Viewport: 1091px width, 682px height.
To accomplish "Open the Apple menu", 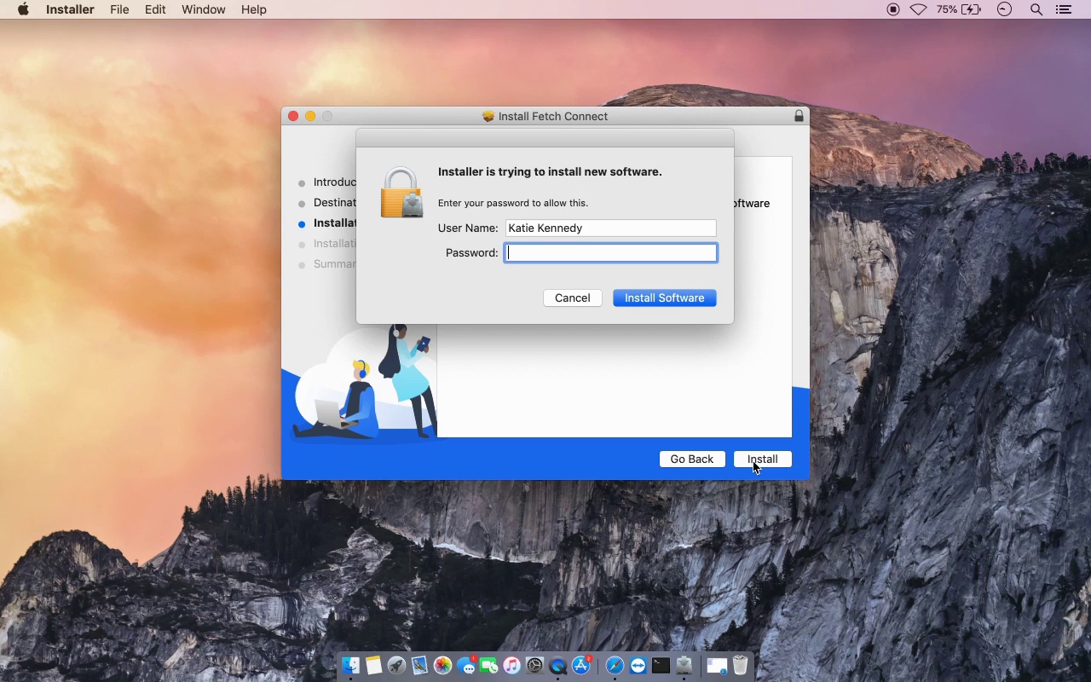I will click(x=23, y=9).
